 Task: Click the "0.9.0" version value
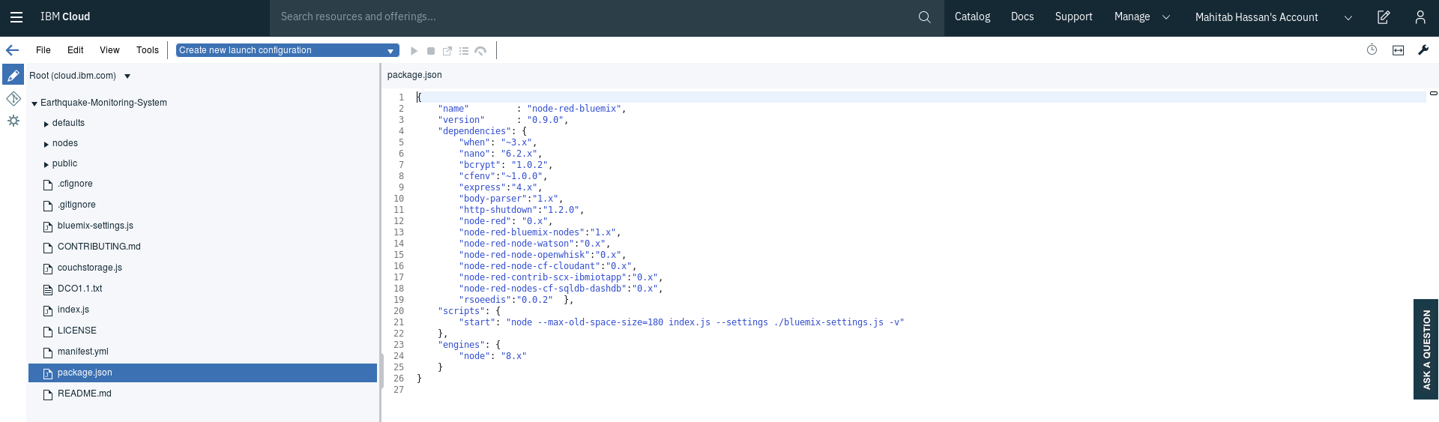click(x=546, y=120)
